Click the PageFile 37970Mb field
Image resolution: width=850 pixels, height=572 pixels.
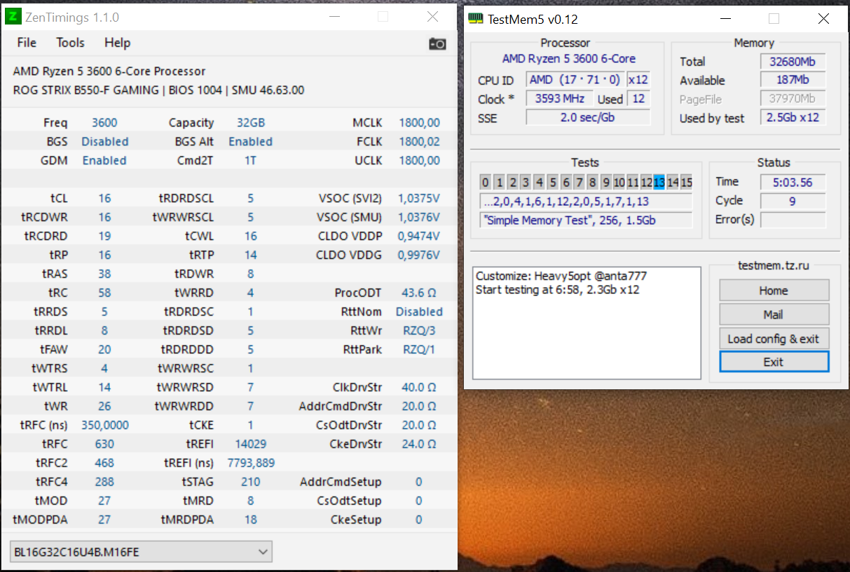(x=793, y=99)
